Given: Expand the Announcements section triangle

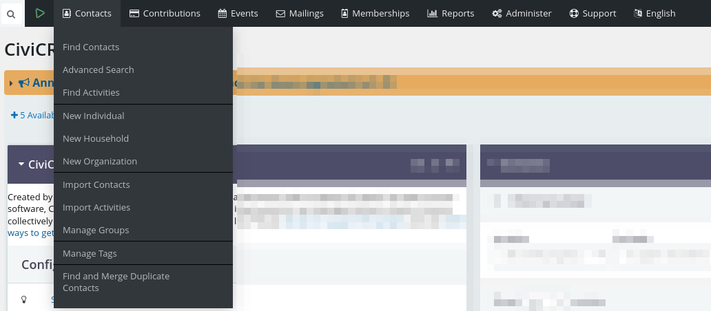Looking at the screenshot, I should [12, 83].
